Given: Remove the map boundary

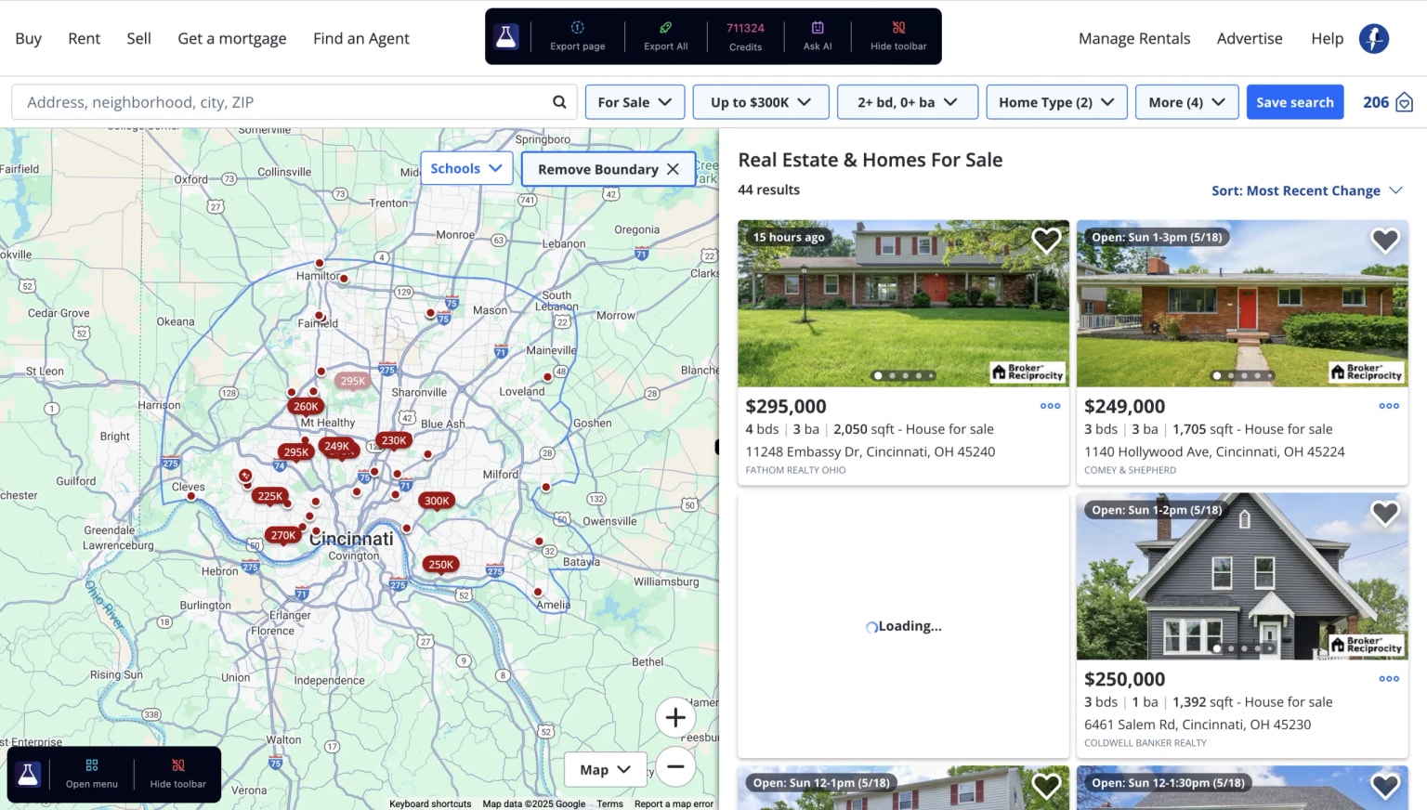Looking at the screenshot, I should pyautogui.click(x=609, y=169).
